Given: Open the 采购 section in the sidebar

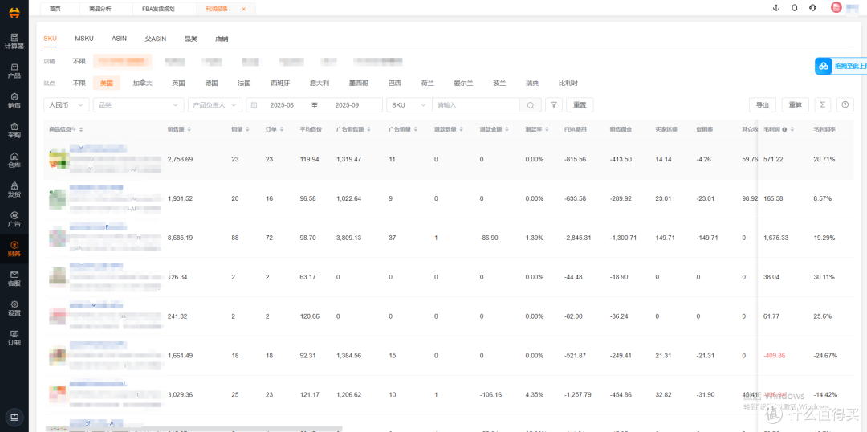Looking at the screenshot, I should pos(14,131).
